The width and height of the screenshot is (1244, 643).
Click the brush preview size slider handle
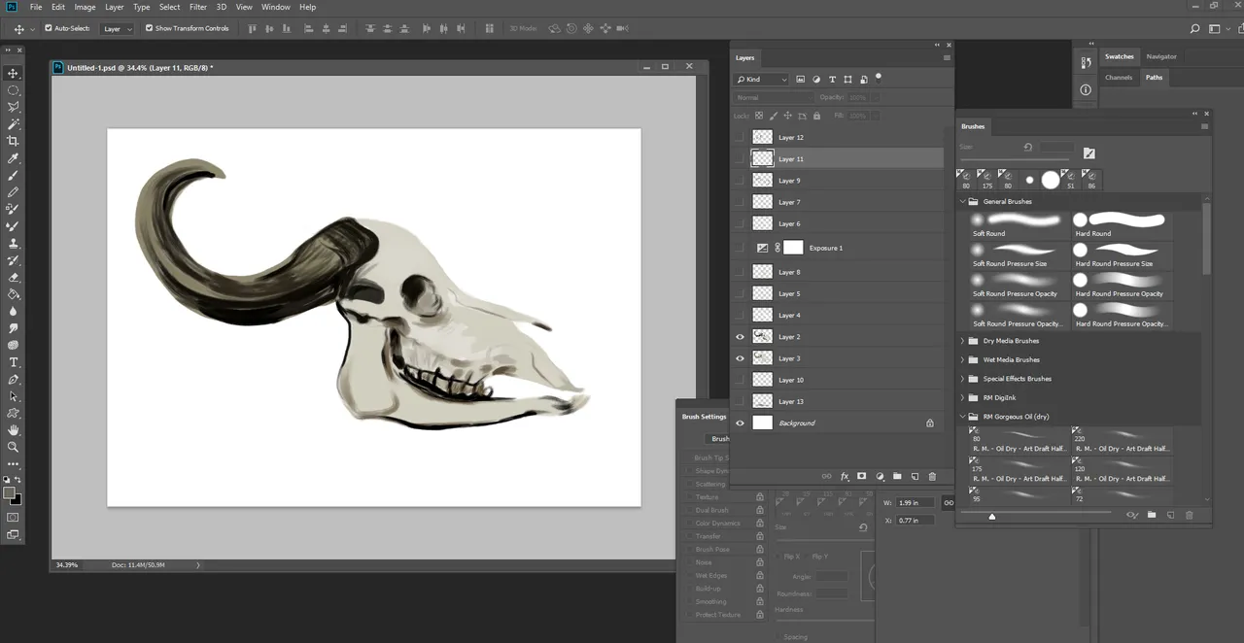click(x=991, y=516)
